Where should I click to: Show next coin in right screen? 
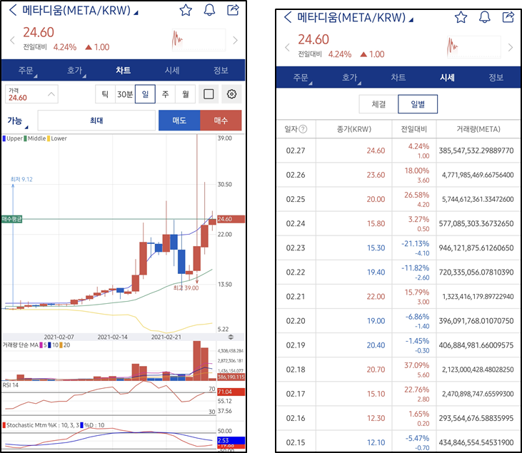click(511, 48)
